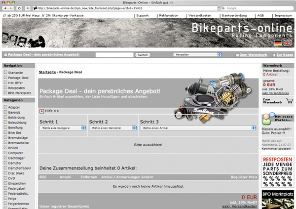Open cart via shopping cart icon
This screenshot has height=209, width=296.
click(x=289, y=101)
